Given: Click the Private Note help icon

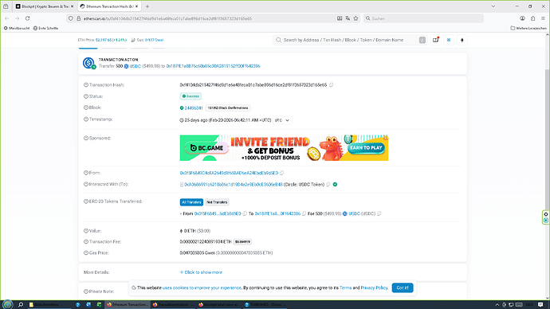Looking at the screenshot, I should pyautogui.click(x=86, y=291).
